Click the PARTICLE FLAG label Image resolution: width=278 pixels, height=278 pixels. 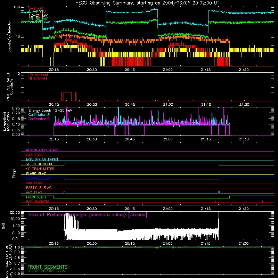point(39,187)
